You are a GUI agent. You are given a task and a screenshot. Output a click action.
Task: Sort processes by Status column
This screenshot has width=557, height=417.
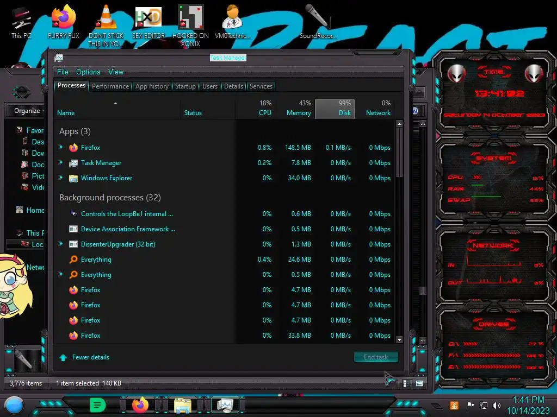tap(208, 109)
